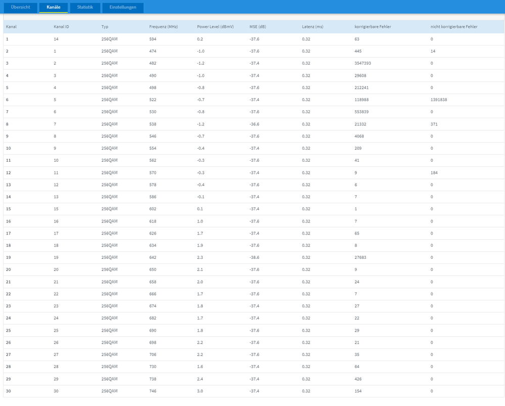Select the Kanäle tab
This screenshot has height=406, width=505.
coord(54,8)
